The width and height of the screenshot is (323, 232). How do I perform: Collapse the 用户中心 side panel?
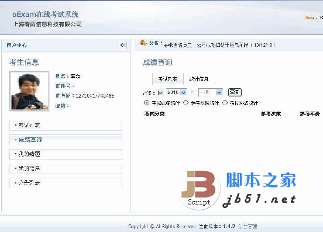[123, 45]
